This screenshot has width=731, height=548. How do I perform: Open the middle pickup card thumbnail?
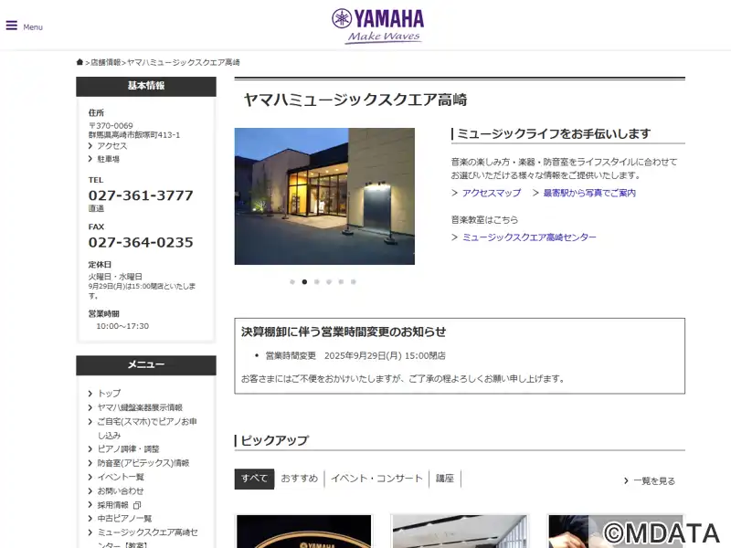(460, 532)
